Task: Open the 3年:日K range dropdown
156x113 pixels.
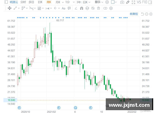Action: 83,2
